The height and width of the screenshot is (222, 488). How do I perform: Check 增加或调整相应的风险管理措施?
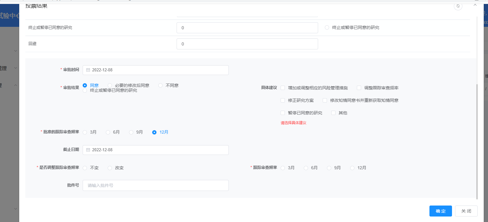tap(283, 88)
